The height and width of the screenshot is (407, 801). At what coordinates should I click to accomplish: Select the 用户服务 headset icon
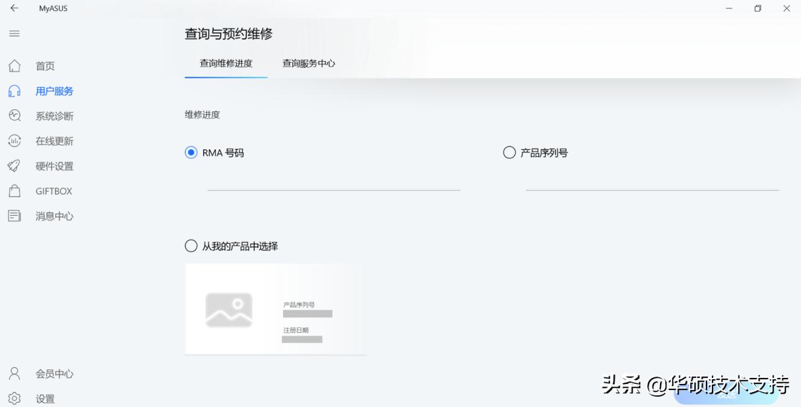tap(15, 91)
